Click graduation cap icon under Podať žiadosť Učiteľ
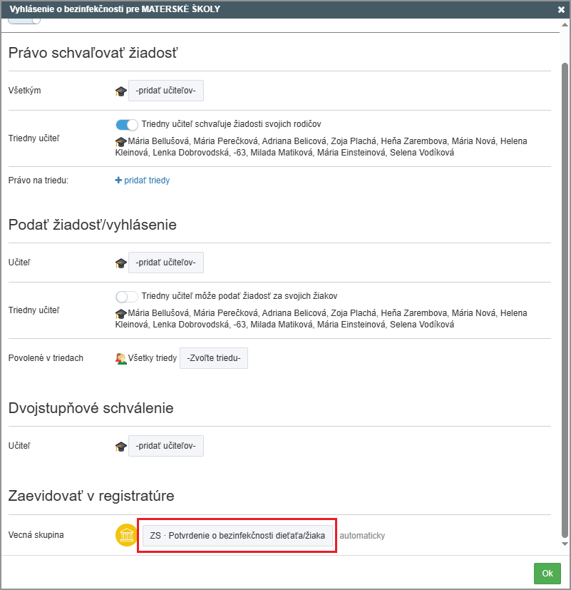This screenshot has width=571, height=590. click(120, 263)
